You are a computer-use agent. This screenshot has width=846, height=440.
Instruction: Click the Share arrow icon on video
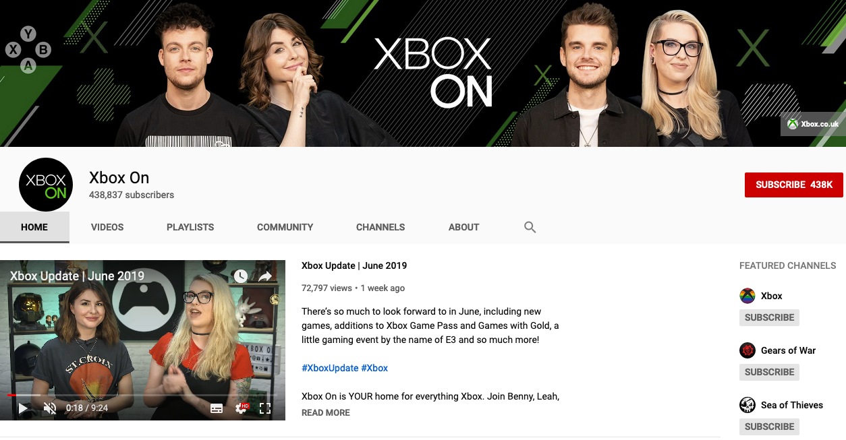[265, 276]
